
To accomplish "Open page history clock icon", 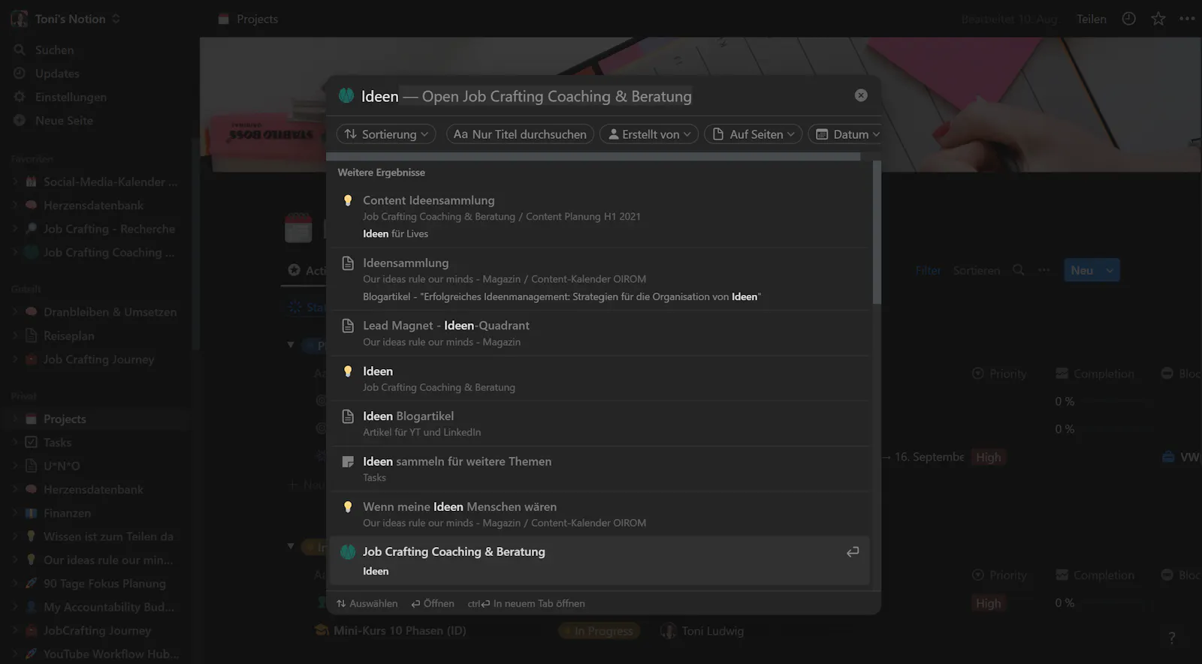I will pos(1128,19).
